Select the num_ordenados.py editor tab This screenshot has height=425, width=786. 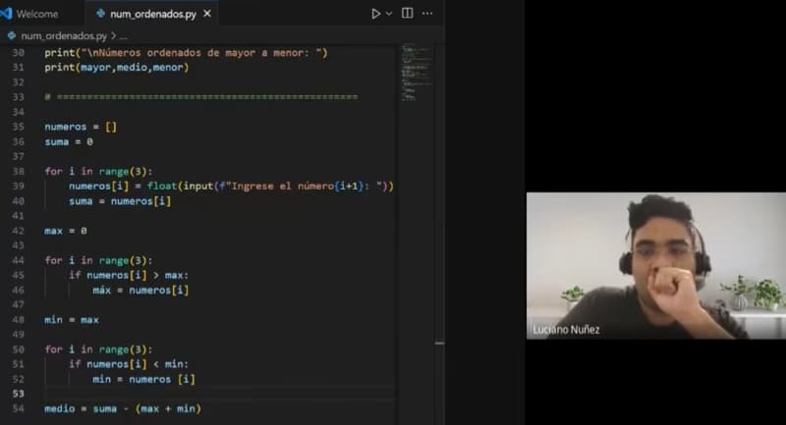[153, 14]
